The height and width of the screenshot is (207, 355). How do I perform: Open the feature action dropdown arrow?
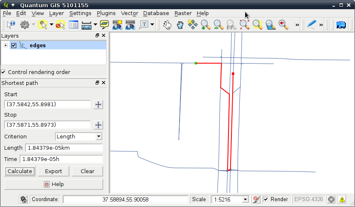[x=33, y=25]
